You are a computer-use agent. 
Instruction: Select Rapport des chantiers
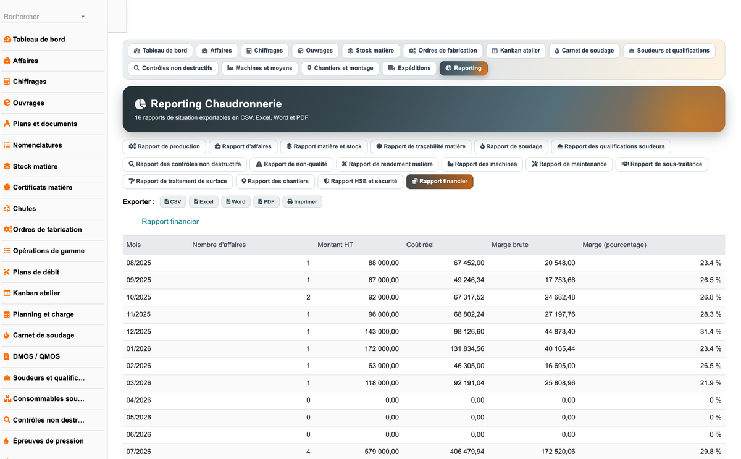(275, 181)
